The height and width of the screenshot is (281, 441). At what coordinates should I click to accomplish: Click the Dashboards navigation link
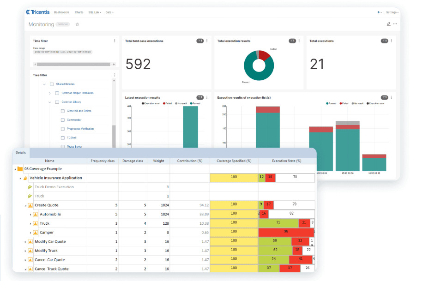tap(61, 12)
